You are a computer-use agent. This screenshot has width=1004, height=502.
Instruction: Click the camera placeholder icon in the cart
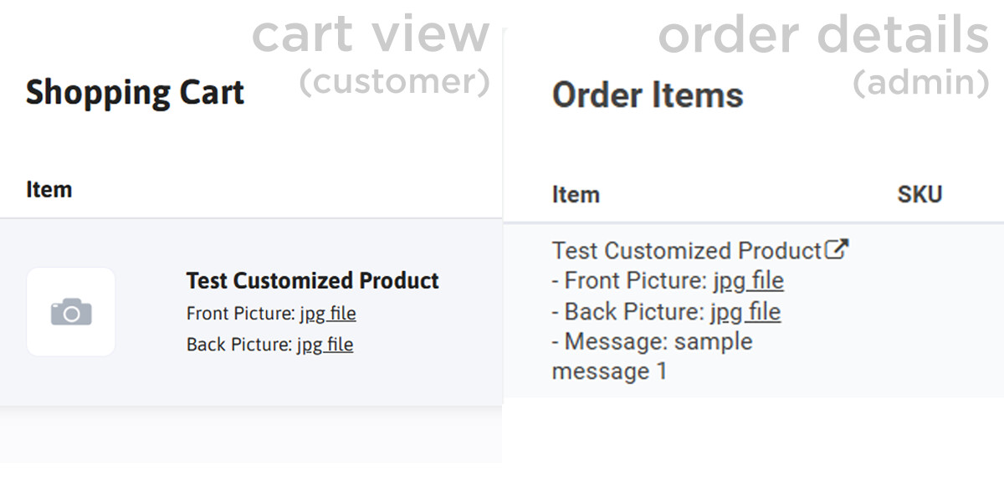pos(71,312)
